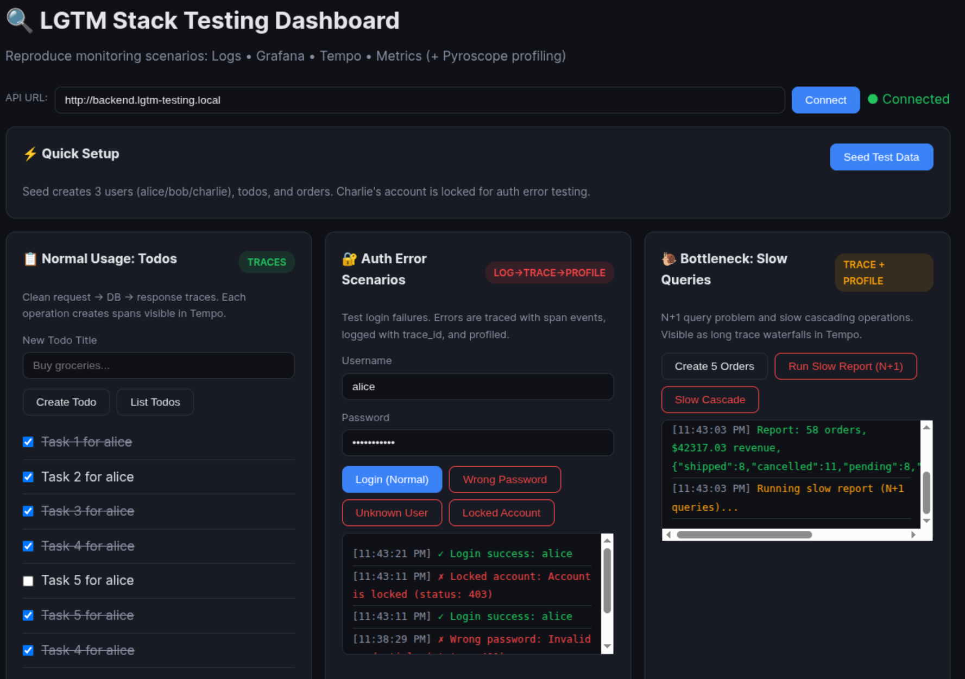Check the unchecked Task 5 for alice box
The height and width of the screenshot is (679, 965).
click(28, 581)
